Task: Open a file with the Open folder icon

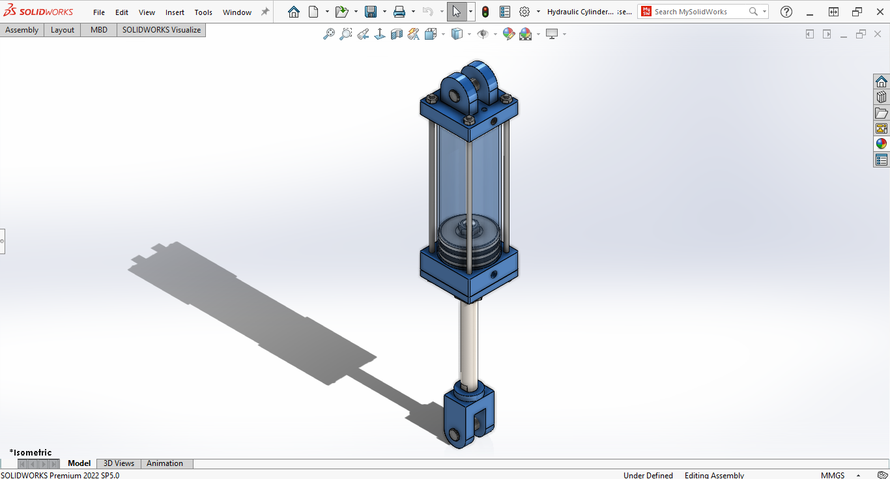Action: coord(341,12)
